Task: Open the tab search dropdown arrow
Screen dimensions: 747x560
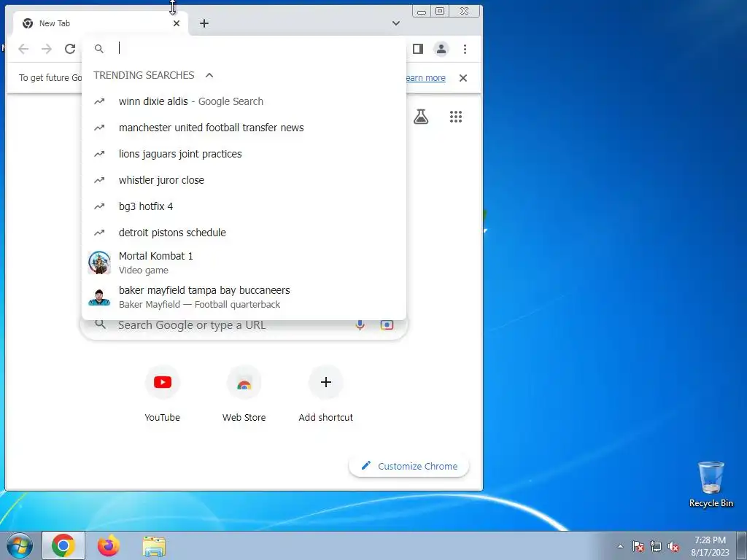Action: click(x=396, y=23)
